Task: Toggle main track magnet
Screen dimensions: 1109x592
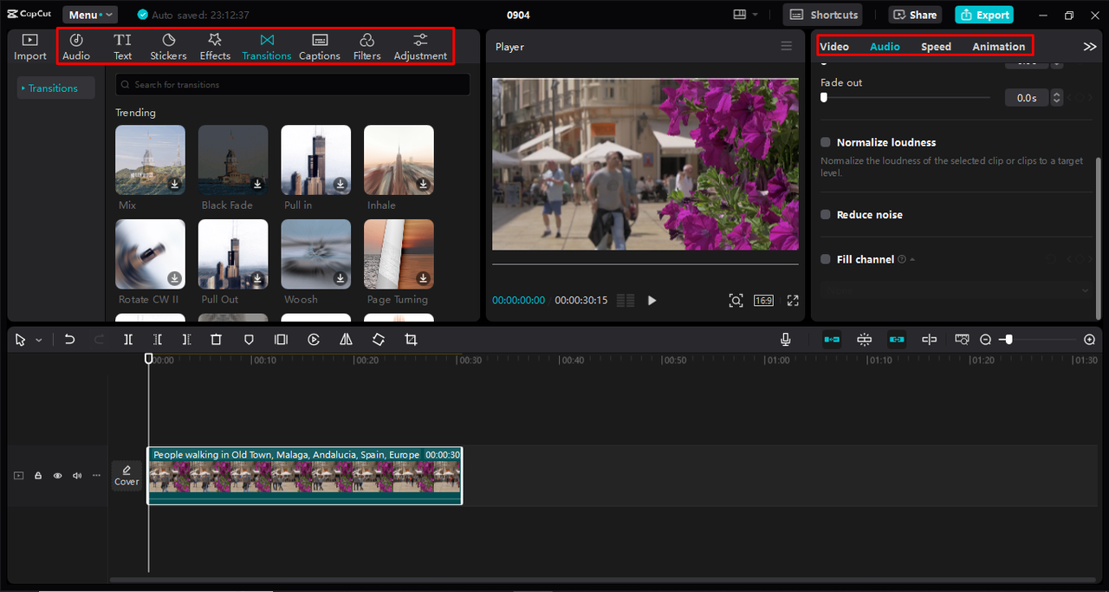Action: [832, 340]
